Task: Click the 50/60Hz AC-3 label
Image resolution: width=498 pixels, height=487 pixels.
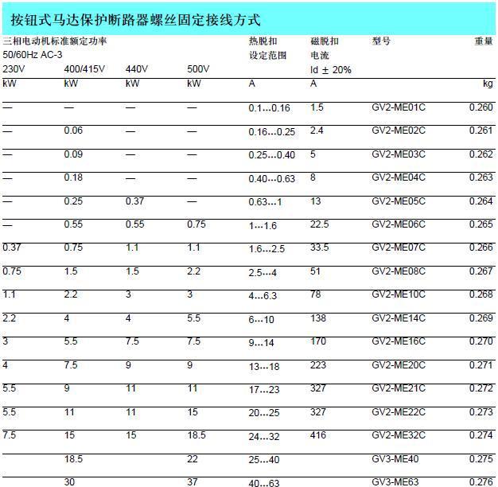Action: tap(36, 54)
